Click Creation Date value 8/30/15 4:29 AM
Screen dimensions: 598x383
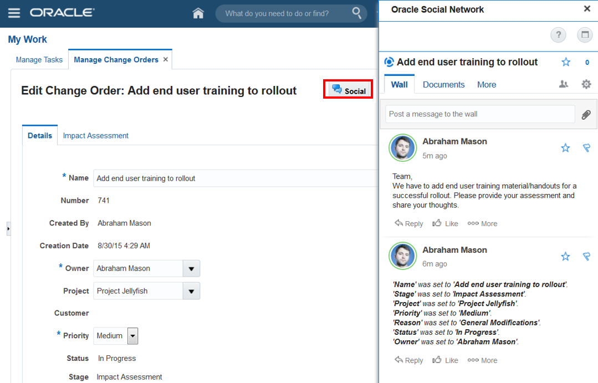coord(124,246)
